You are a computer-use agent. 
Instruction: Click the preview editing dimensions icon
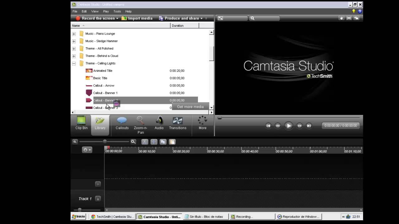[x=220, y=18]
